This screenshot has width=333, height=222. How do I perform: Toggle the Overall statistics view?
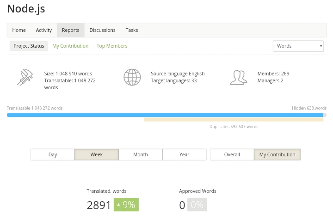pyautogui.click(x=232, y=154)
